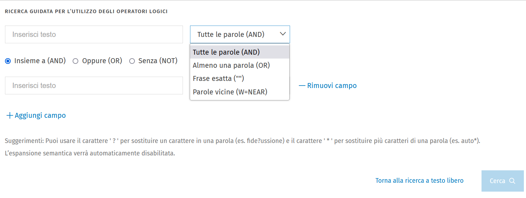The image size is (526, 198).
Task: Click the 'Aggiungi campo' link text
Action: click(40, 116)
